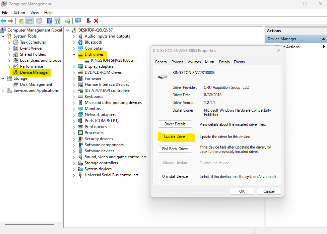This screenshot has height=234, width=327.
Task: Collapse the System Tools node
Action: pyautogui.click(x=3, y=36)
